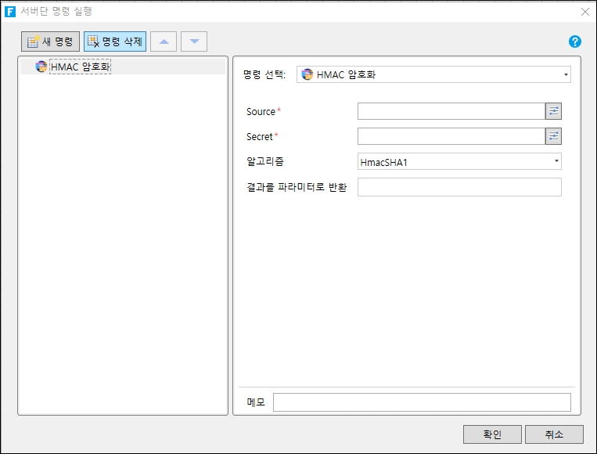Move the command down with the down arrow

point(194,41)
